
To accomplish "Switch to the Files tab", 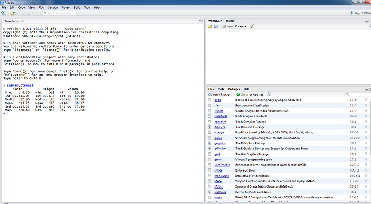I will [211, 89].
